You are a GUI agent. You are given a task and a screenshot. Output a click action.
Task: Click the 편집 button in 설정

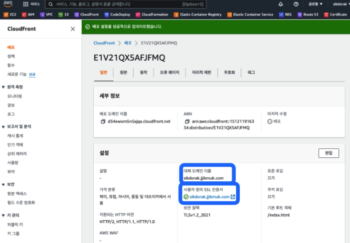point(329,153)
